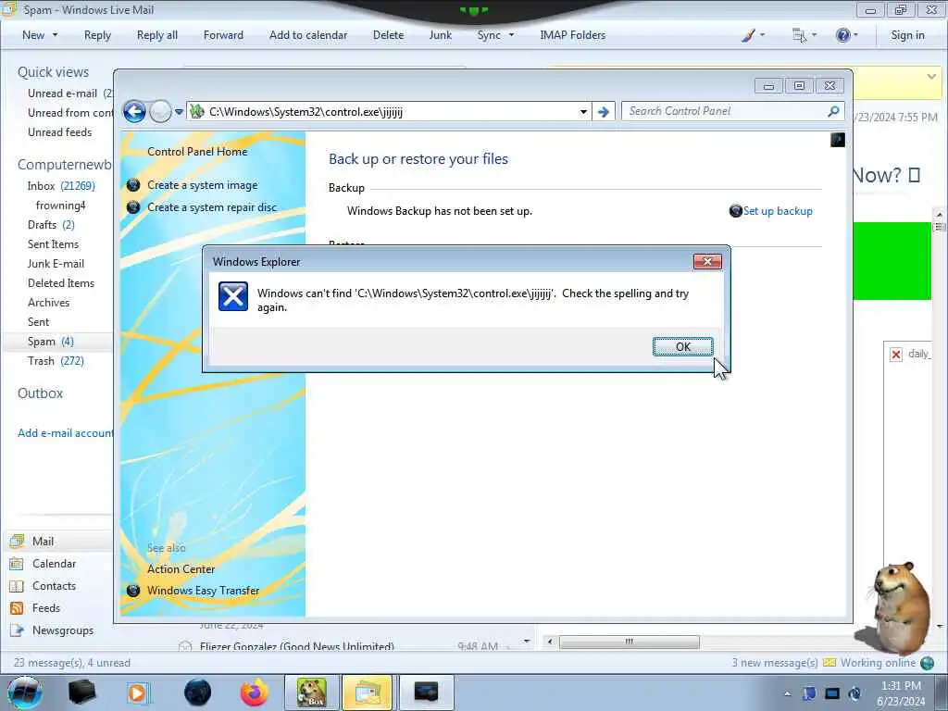948x711 pixels.
Task: Open the Drafts (2) folder
Action: (51, 225)
